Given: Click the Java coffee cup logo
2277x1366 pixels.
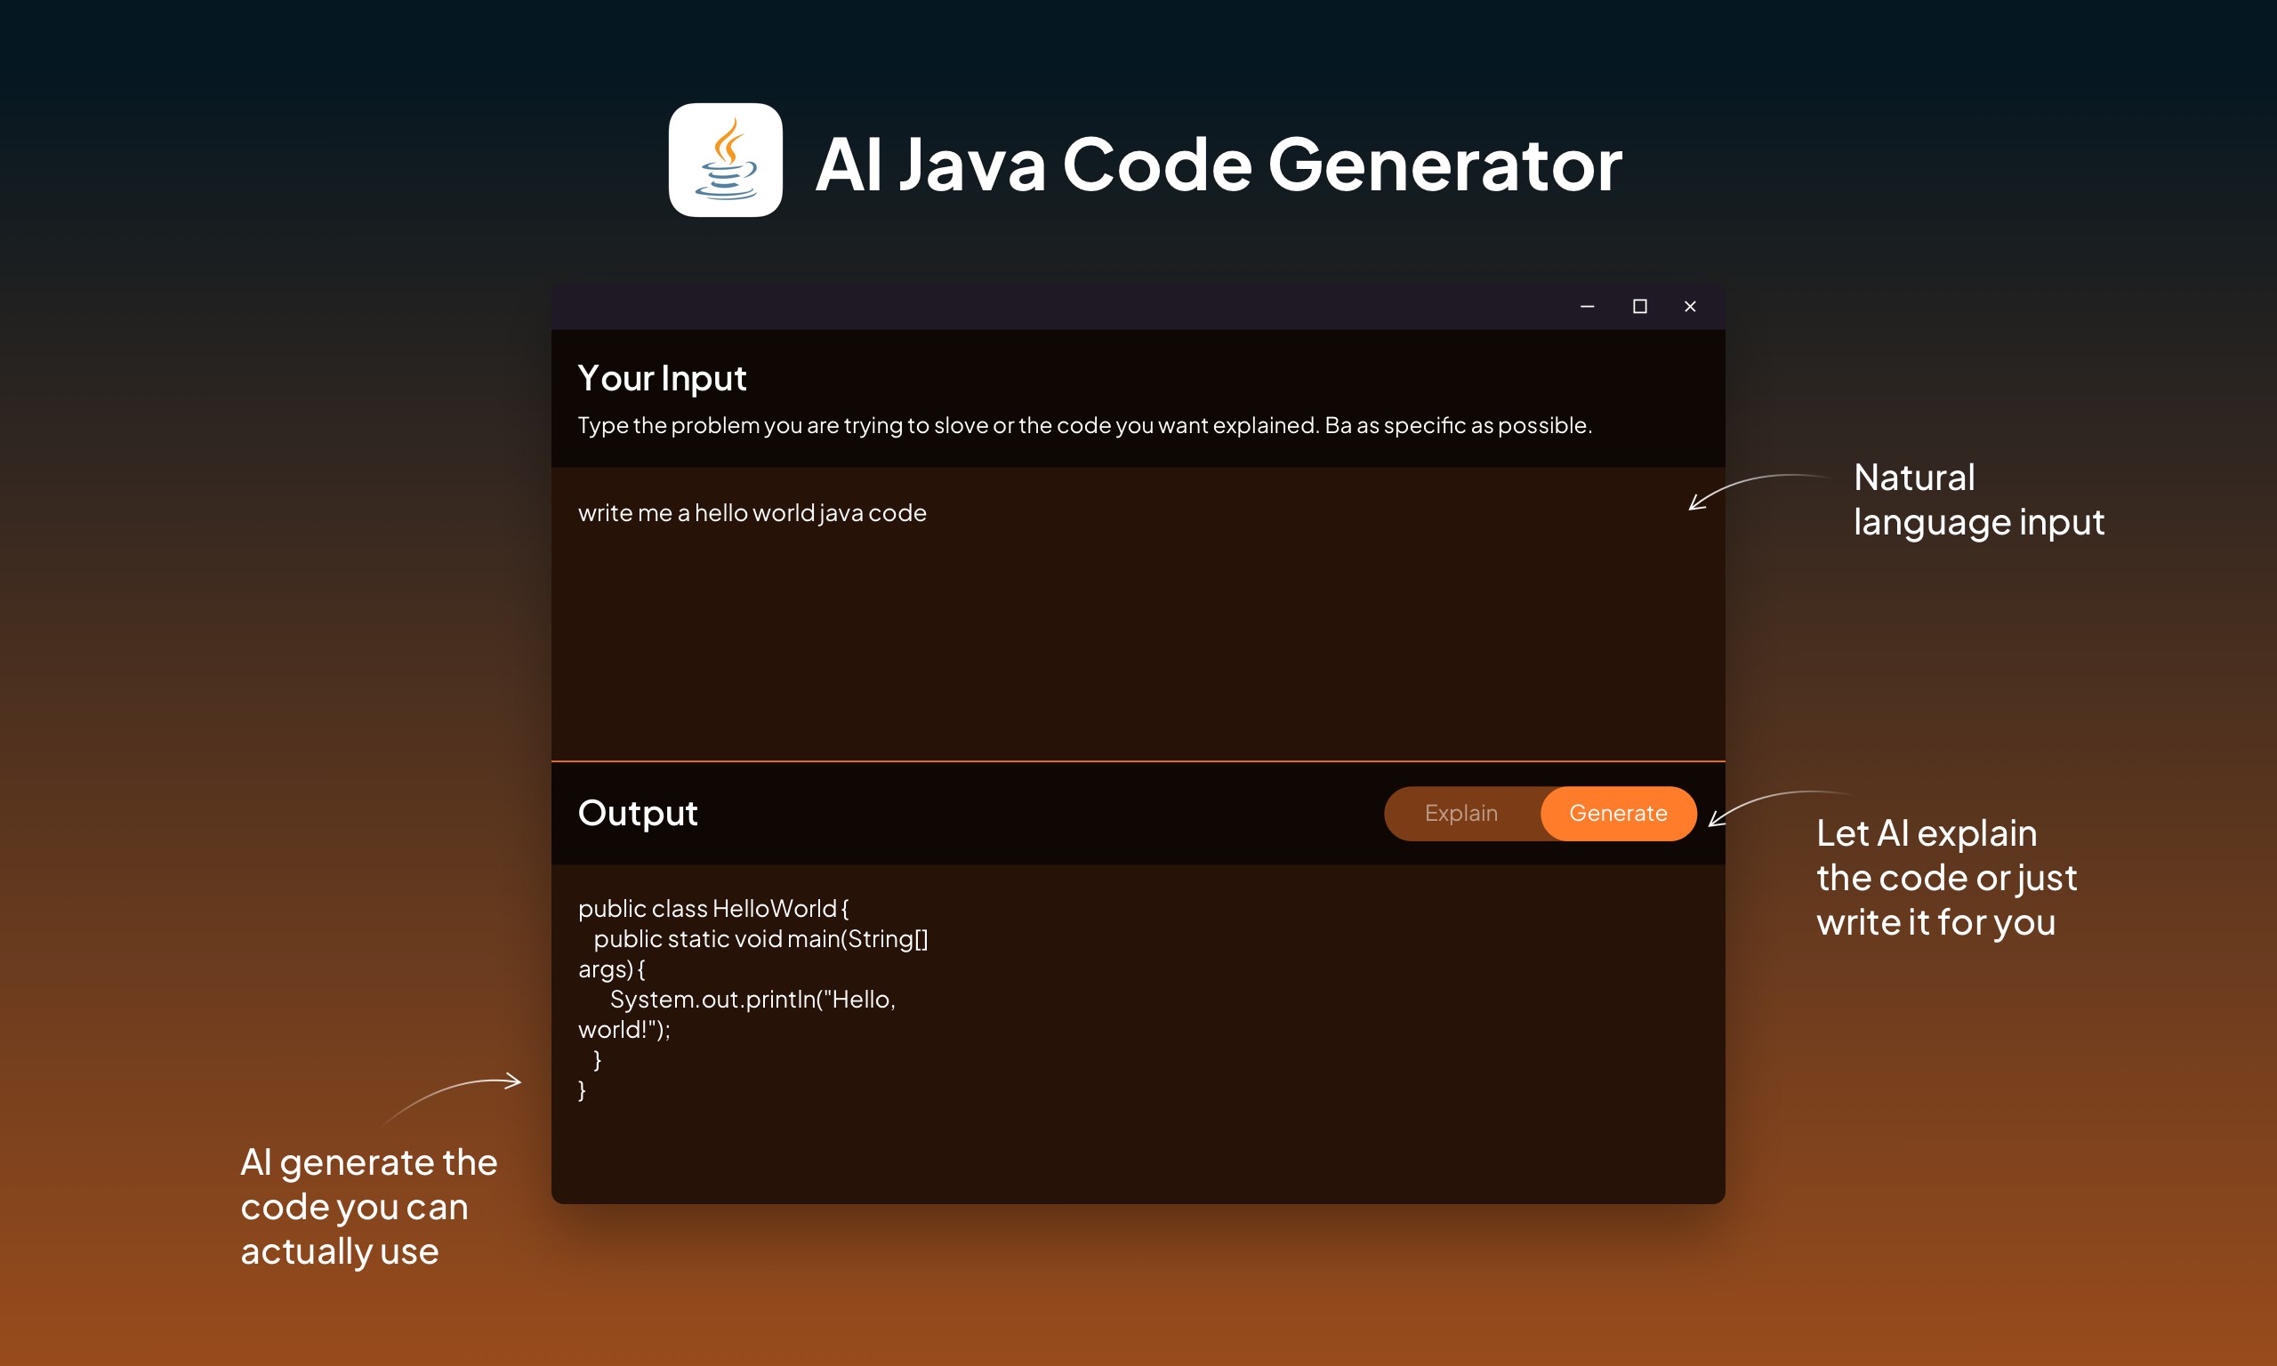Looking at the screenshot, I should (725, 160).
